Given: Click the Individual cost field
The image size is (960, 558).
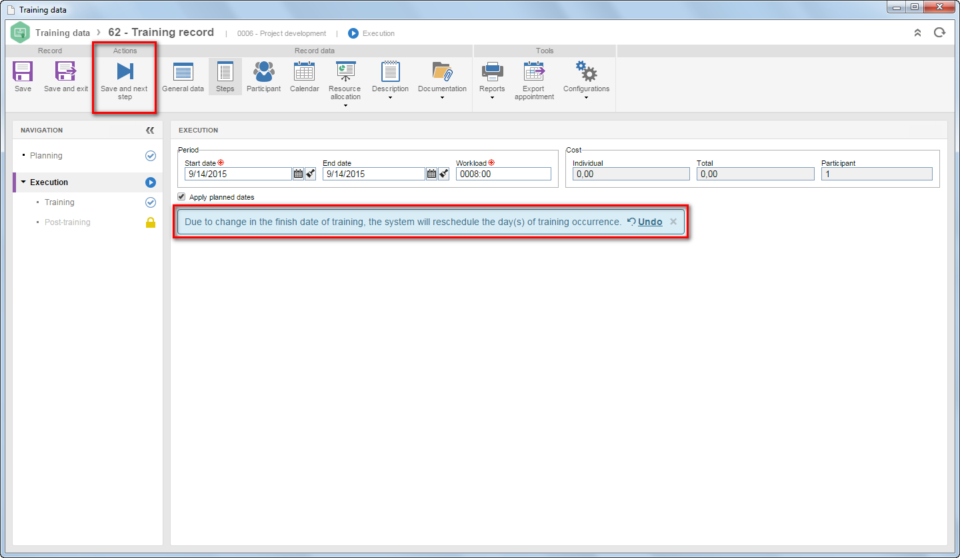Looking at the screenshot, I should click(631, 174).
